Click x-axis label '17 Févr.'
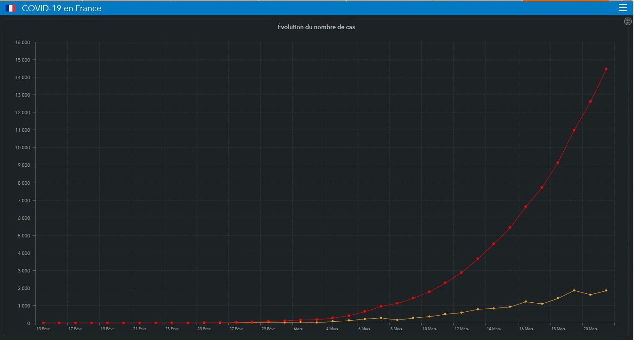The width and height of the screenshot is (634, 340). click(x=75, y=329)
